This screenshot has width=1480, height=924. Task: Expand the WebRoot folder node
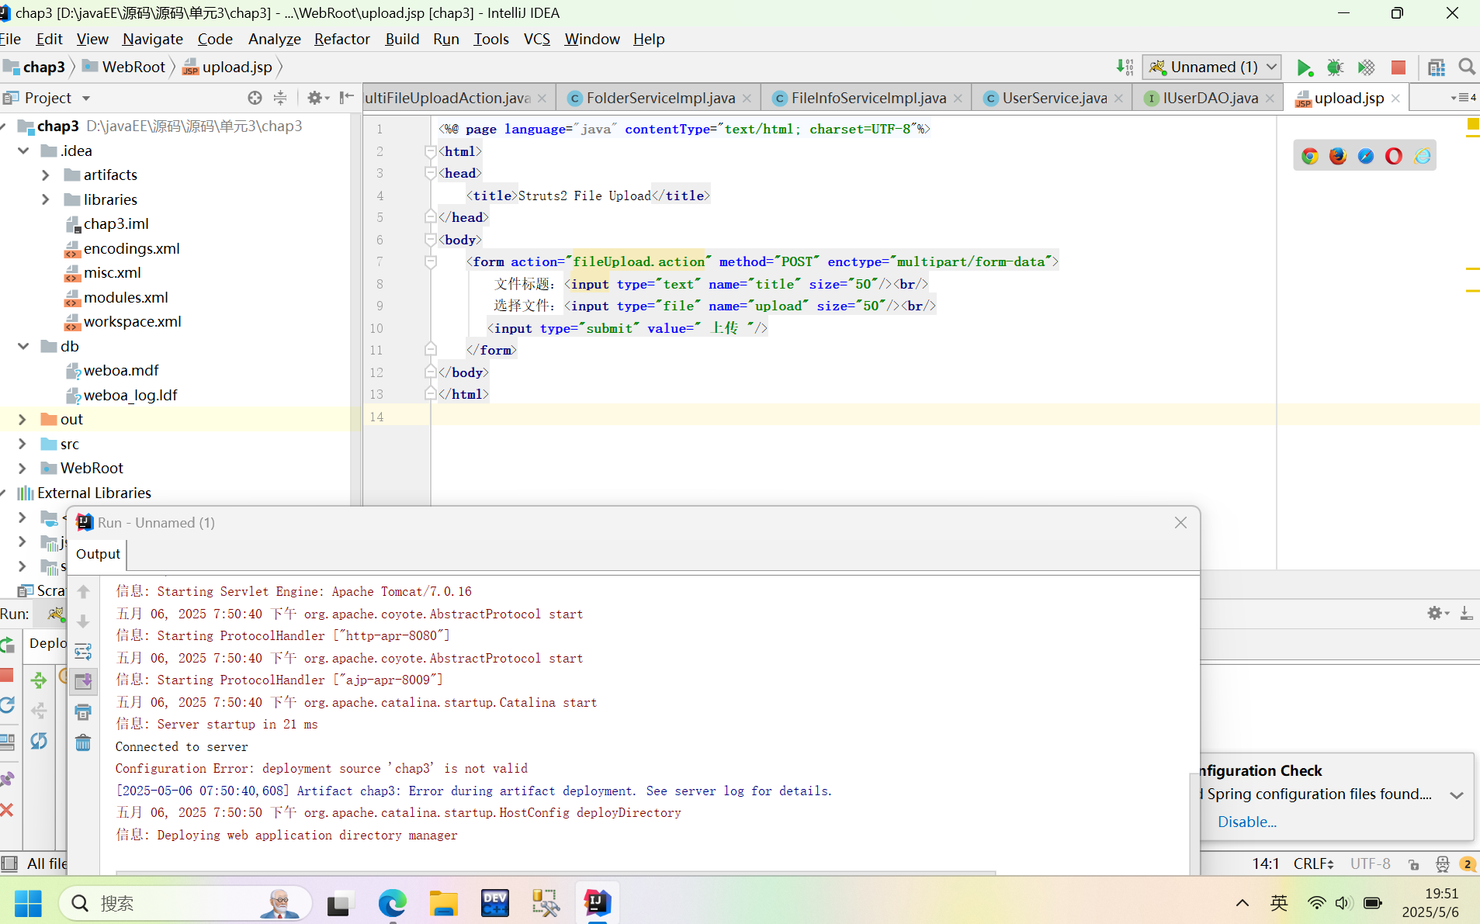point(22,468)
